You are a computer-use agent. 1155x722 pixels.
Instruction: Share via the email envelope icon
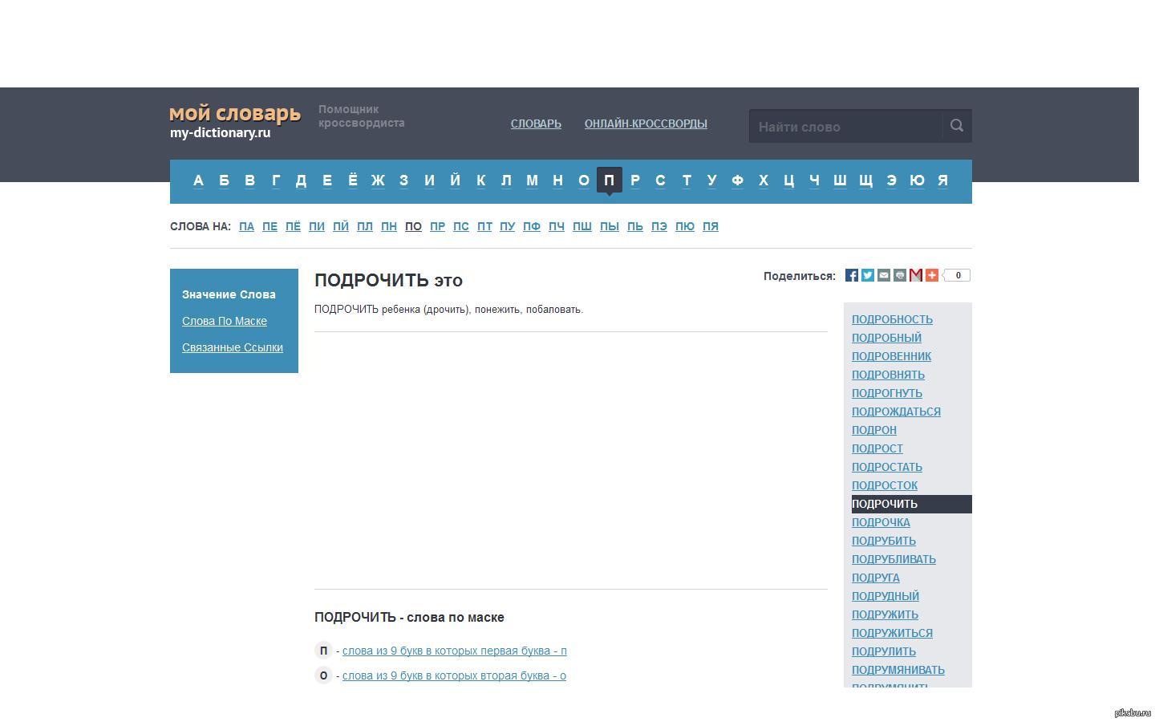click(884, 275)
